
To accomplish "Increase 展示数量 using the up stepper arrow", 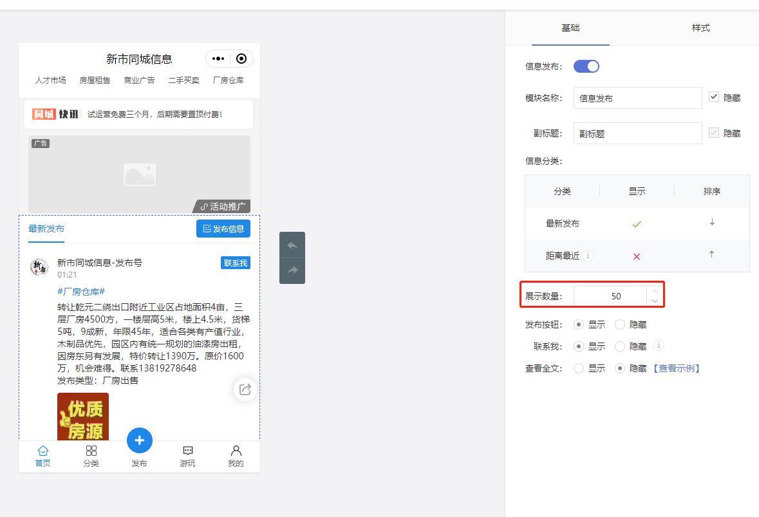I will 655,292.
